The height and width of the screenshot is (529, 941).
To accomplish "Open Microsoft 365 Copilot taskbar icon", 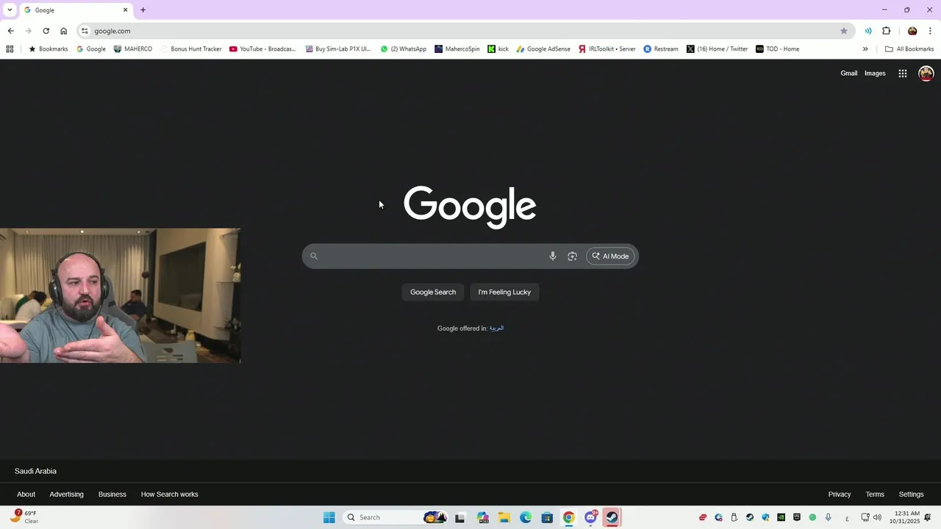I will (482, 517).
